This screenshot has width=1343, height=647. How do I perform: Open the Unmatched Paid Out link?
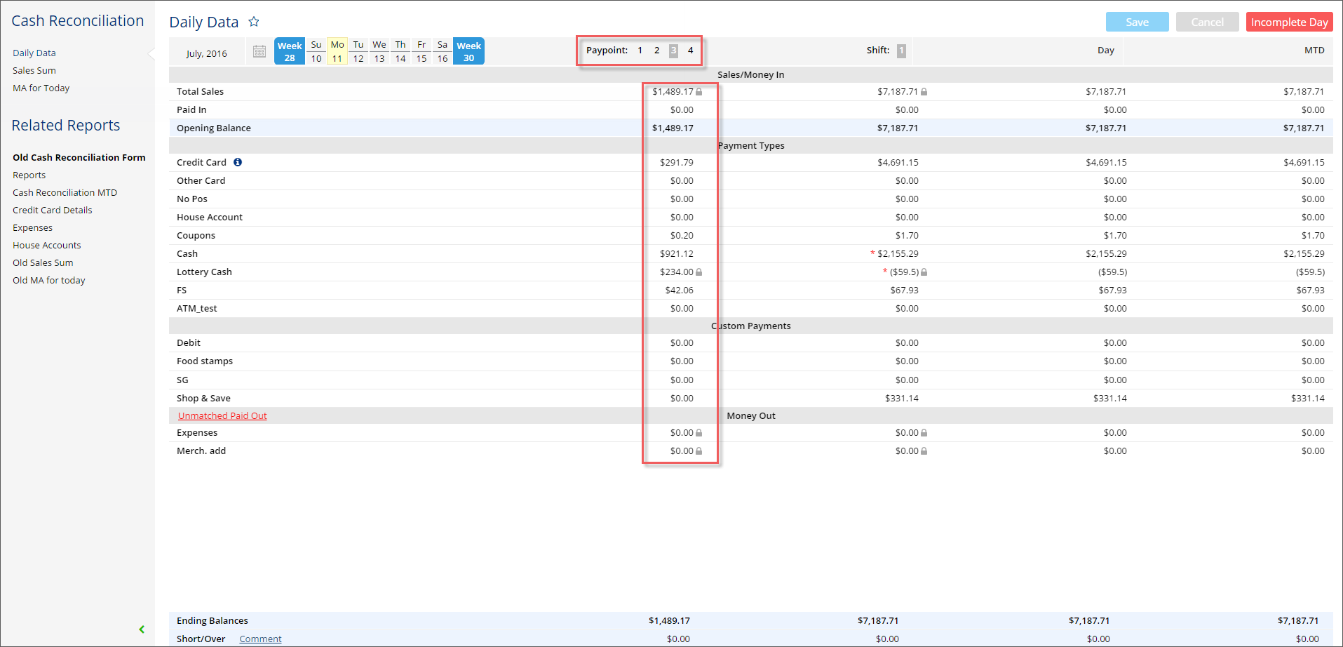point(222,415)
